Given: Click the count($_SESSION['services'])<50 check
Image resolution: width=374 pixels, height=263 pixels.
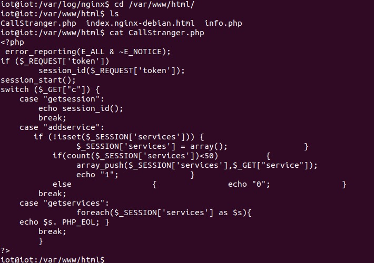Looking at the screenshot, I should (x=142, y=156).
